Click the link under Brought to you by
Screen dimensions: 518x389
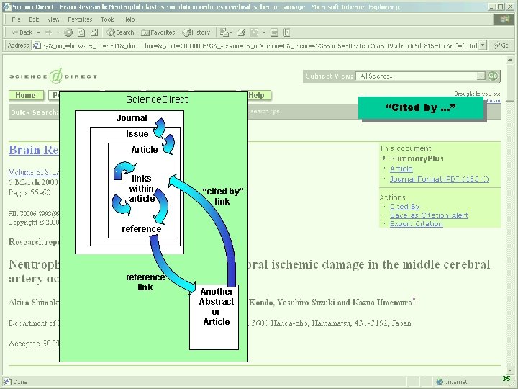[x=494, y=101]
